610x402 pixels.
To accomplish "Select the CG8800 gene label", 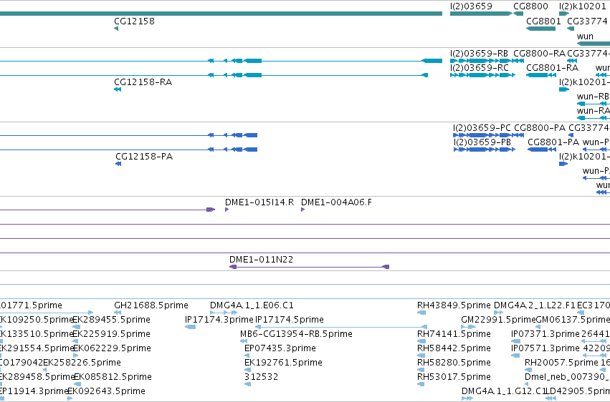I will coord(530,6).
